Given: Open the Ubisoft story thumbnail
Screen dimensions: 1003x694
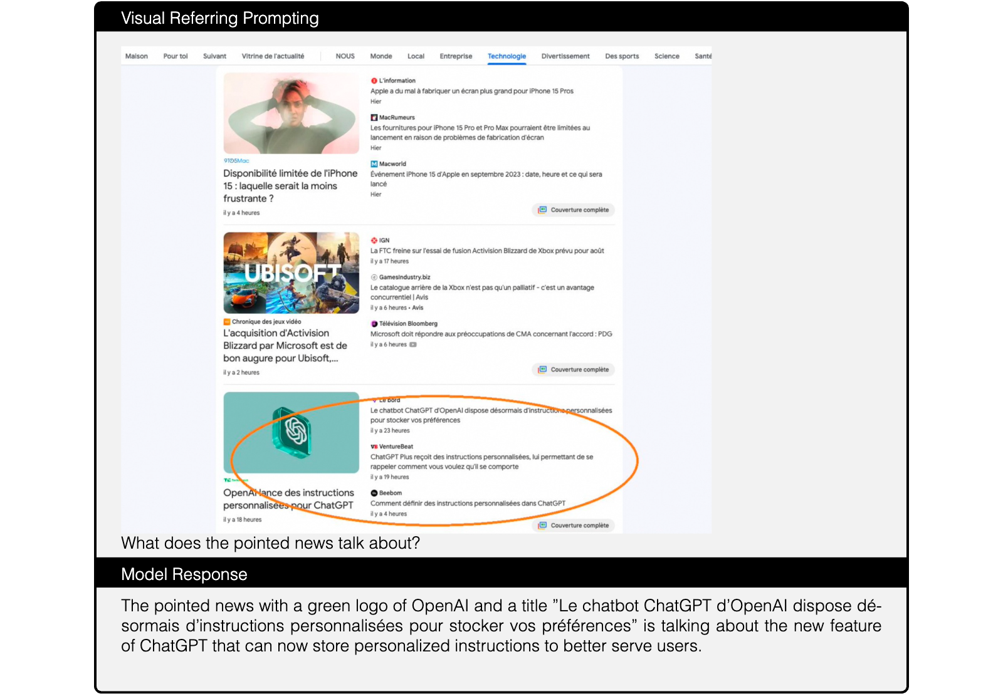Looking at the screenshot, I should coord(291,272).
